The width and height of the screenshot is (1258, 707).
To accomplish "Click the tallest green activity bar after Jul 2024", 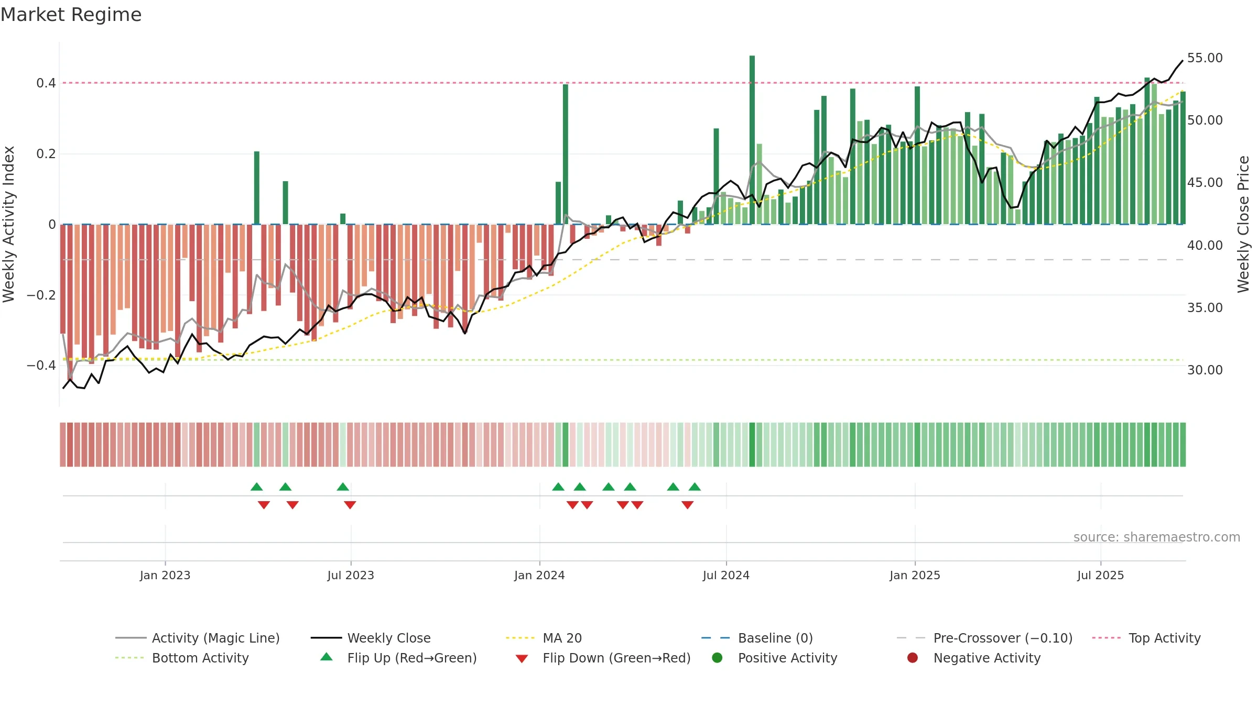I will [752, 140].
